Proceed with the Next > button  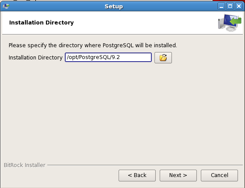click(178, 175)
